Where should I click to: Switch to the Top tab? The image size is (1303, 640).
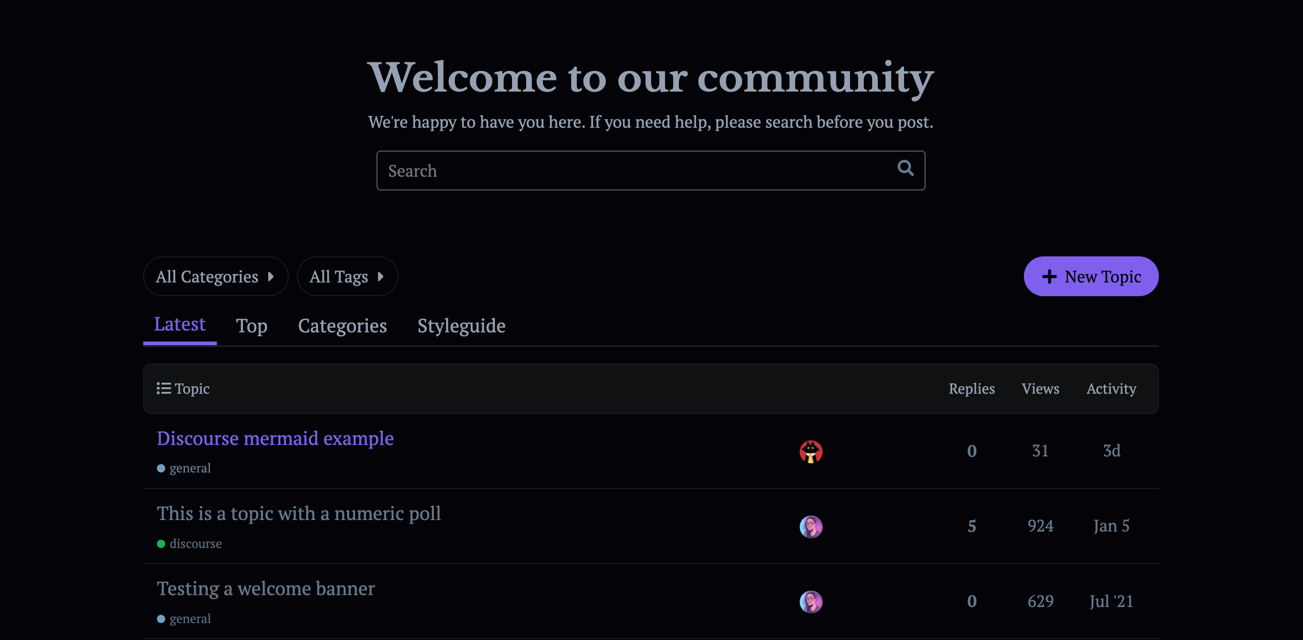[x=251, y=325]
